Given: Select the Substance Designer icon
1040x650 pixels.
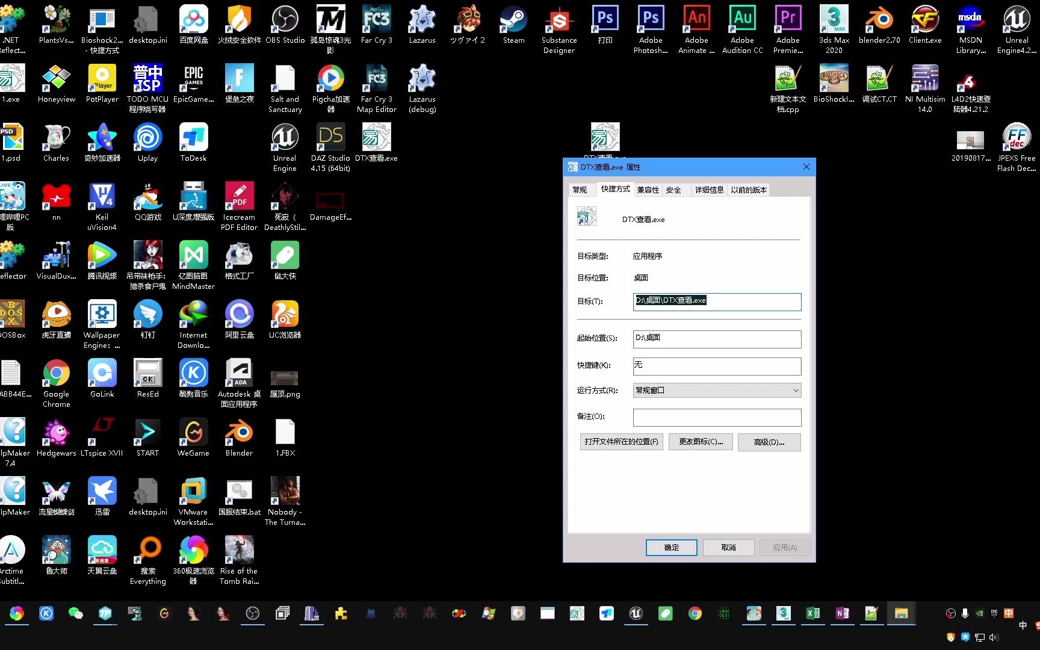Looking at the screenshot, I should point(559,30).
